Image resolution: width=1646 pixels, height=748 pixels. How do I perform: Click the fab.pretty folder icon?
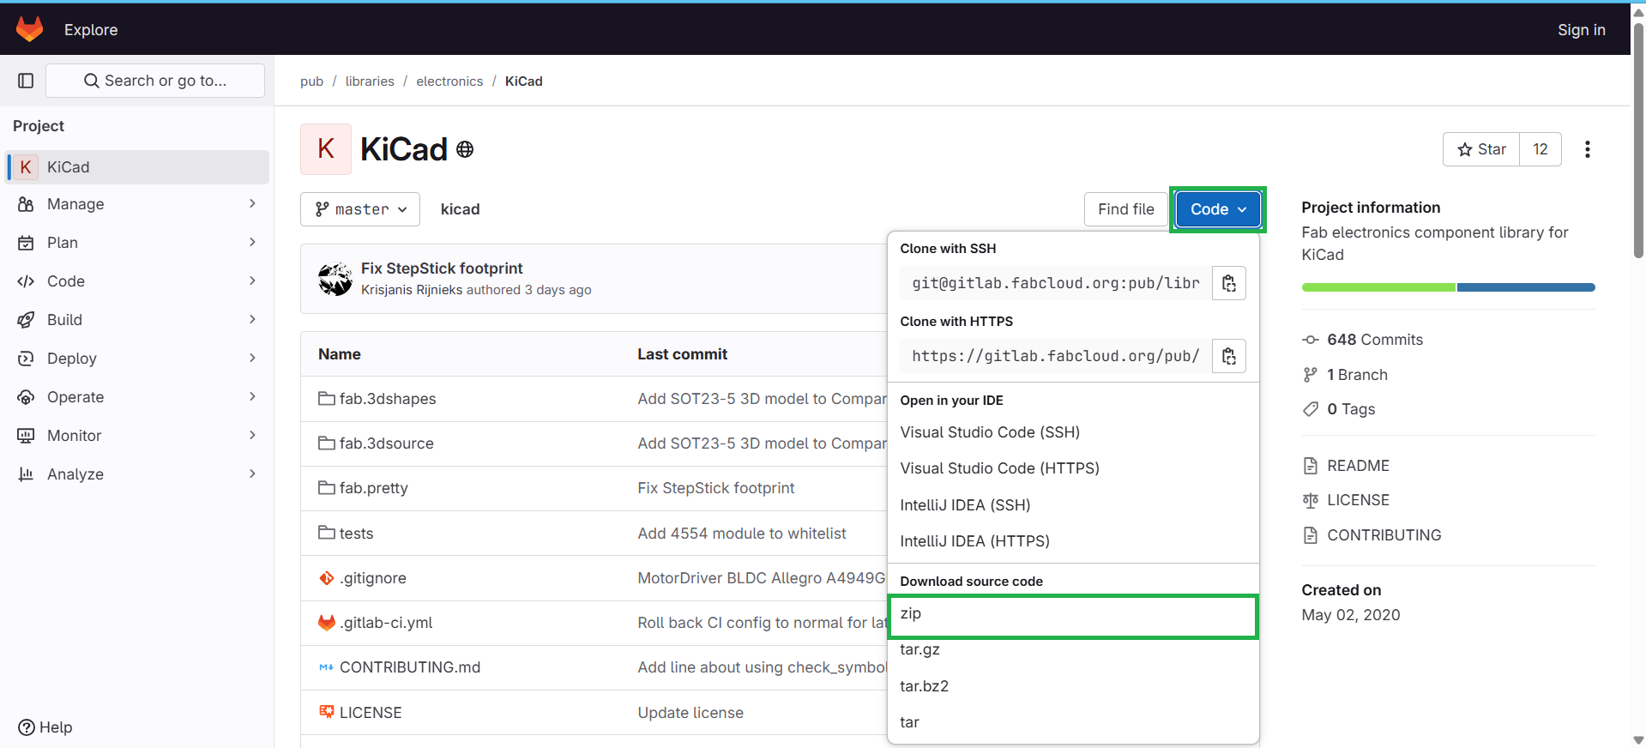(326, 488)
